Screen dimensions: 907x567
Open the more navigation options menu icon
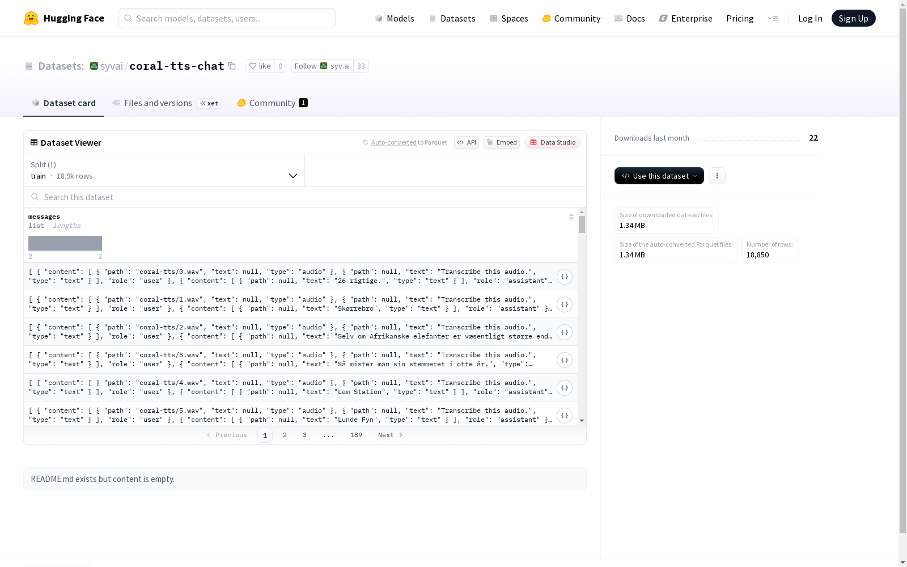point(773,18)
